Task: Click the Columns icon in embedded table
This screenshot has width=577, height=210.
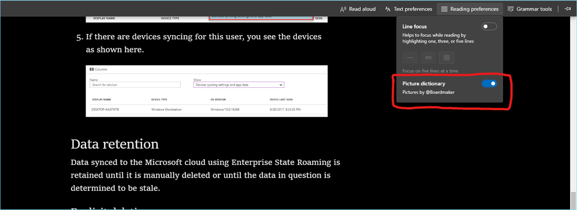Action: click(x=92, y=69)
